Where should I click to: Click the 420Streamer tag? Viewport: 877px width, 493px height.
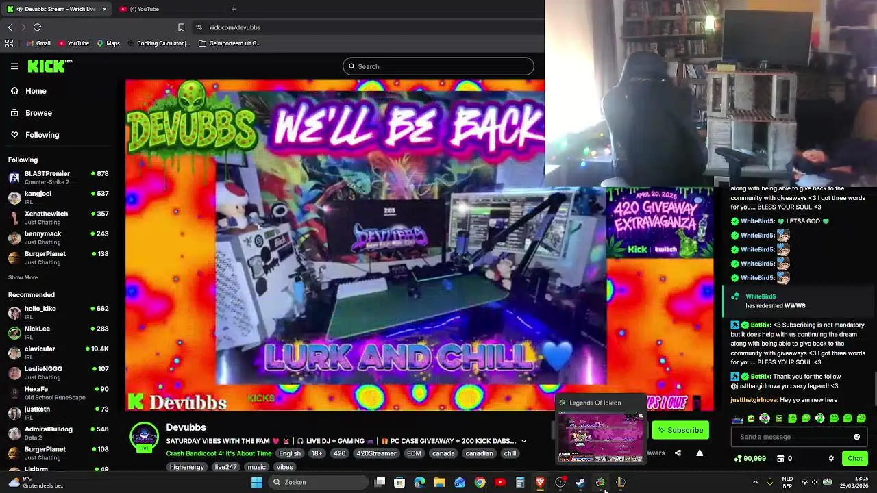(376, 453)
